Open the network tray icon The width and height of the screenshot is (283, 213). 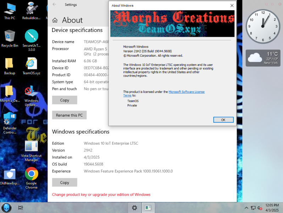(253, 208)
